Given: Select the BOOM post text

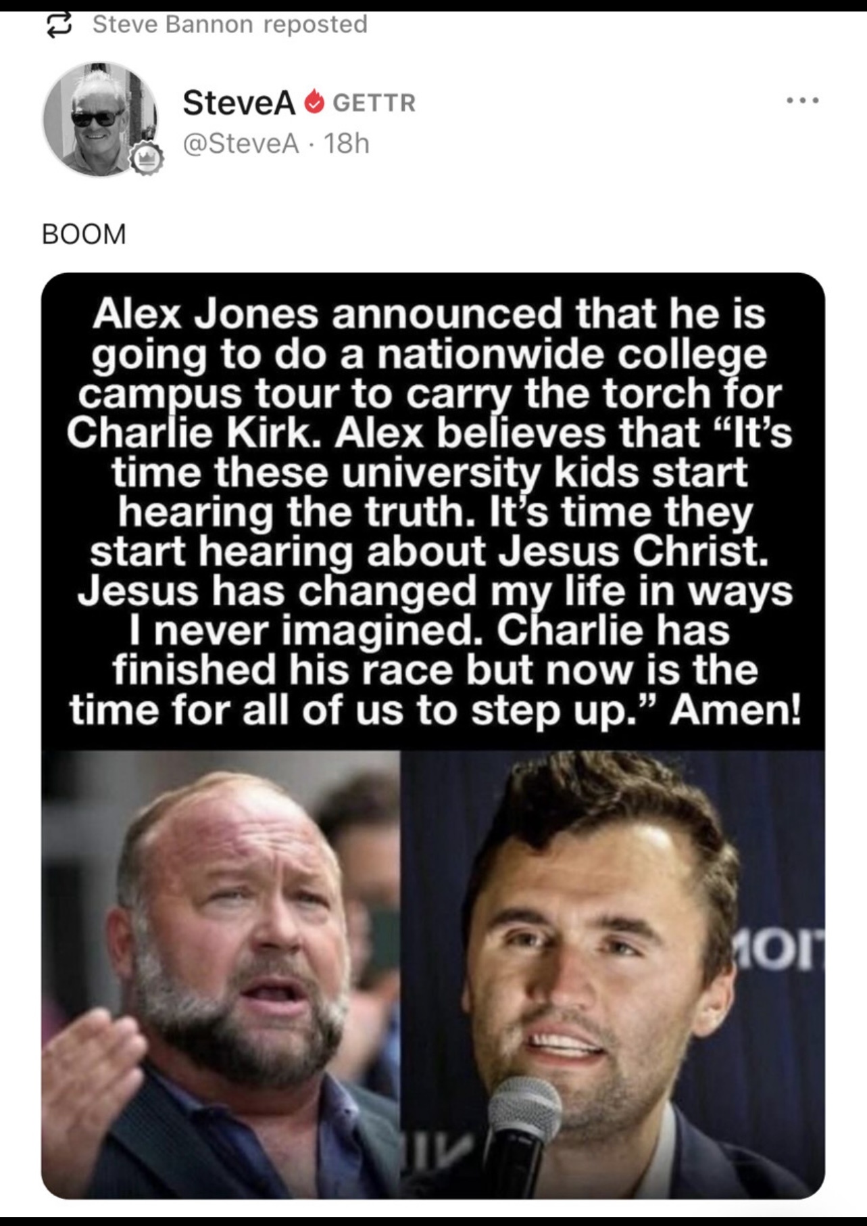Looking at the screenshot, I should click(x=84, y=234).
